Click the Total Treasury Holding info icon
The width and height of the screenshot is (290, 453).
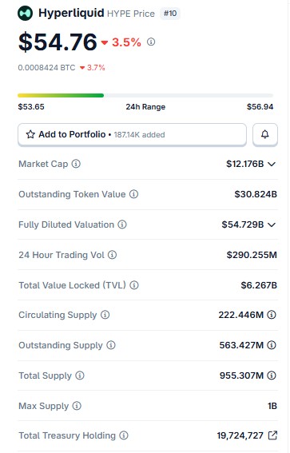[124, 435]
